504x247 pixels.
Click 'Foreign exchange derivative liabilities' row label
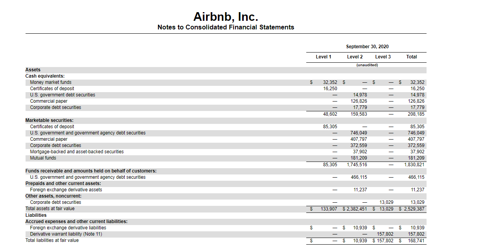click(68, 228)
